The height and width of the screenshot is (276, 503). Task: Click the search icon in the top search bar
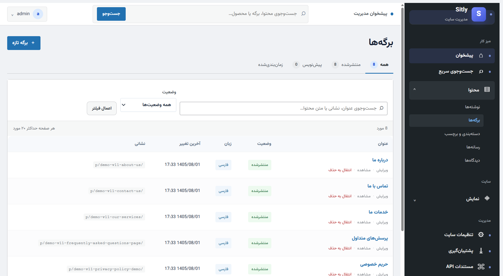click(x=303, y=14)
